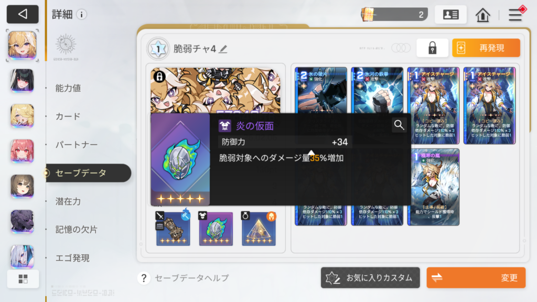The width and height of the screenshot is (537, 302).
Task: Select the 能力値 menu item
Action: click(68, 88)
